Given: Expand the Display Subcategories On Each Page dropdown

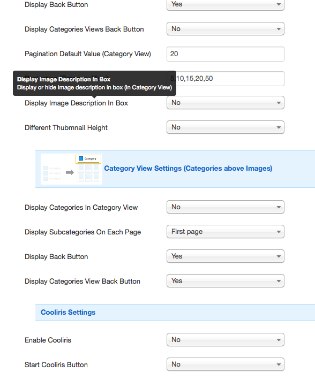Looking at the screenshot, I should pyautogui.click(x=226, y=232).
